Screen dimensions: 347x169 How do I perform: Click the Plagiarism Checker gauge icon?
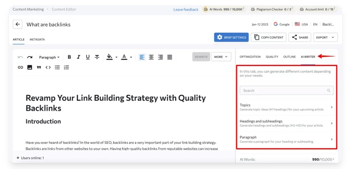(253, 9)
